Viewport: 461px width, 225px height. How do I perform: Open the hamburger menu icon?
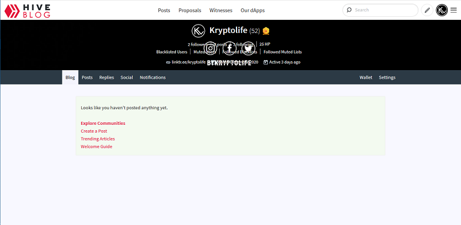[x=453, y=10]
